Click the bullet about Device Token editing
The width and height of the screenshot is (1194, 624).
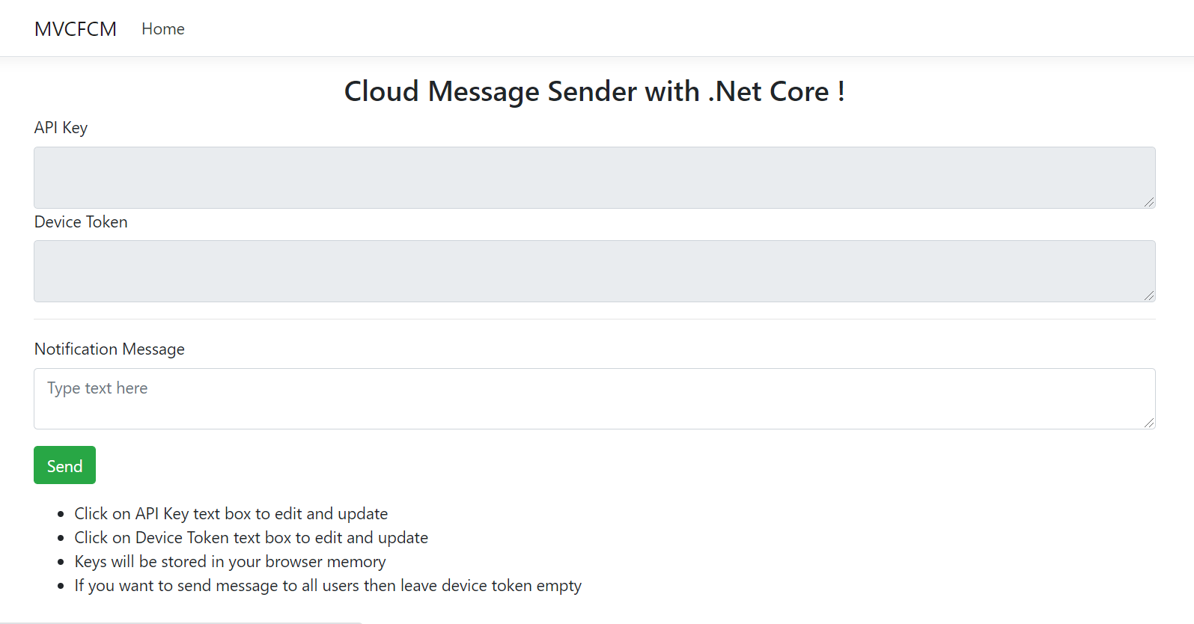251,537
